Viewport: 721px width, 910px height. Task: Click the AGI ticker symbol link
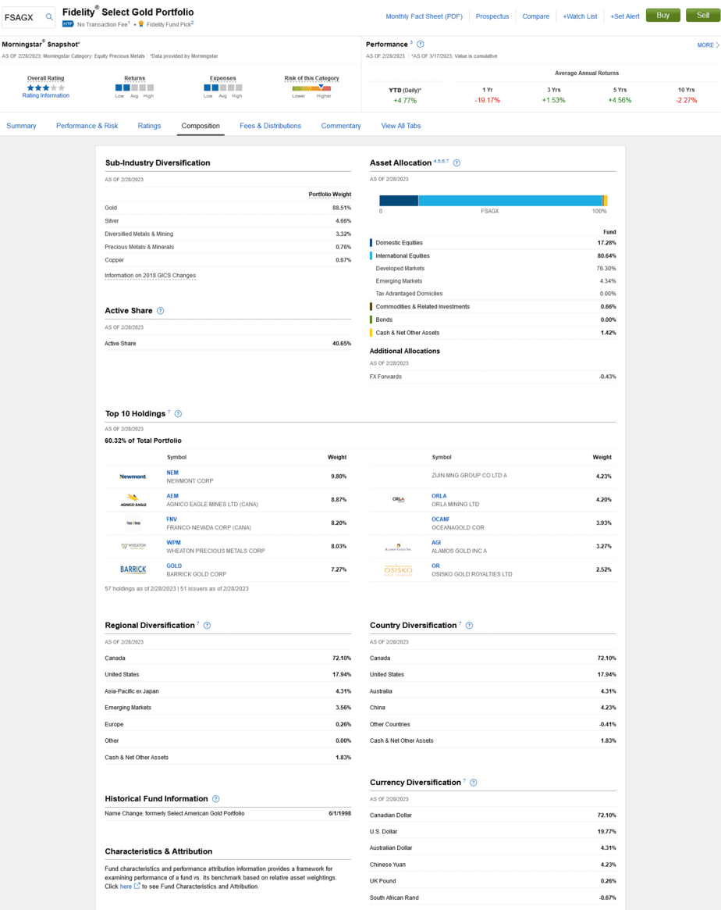point(436,543)
